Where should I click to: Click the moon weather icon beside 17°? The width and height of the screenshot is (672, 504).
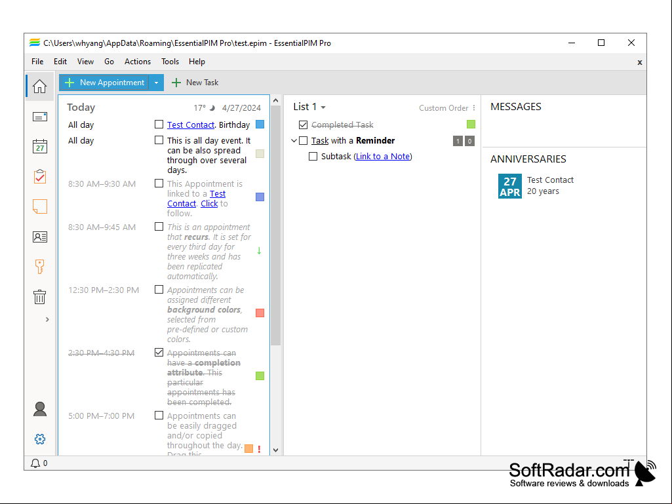pos(212,107)
